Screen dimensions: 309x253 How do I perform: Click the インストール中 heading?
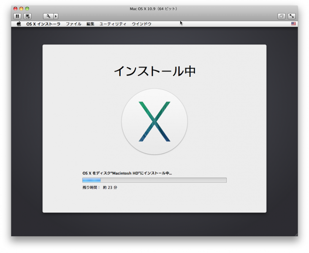coord(154,72)
